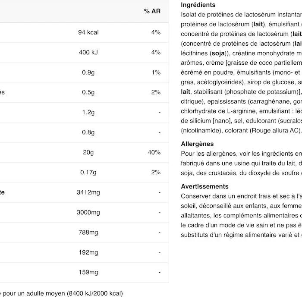
Task: Select the 0.9g table cell
Action: (x=88, y=72)
